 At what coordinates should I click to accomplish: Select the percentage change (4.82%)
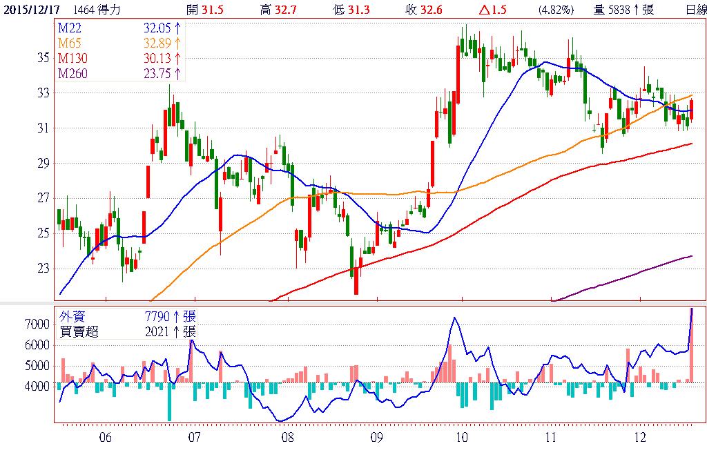(556, 9)
